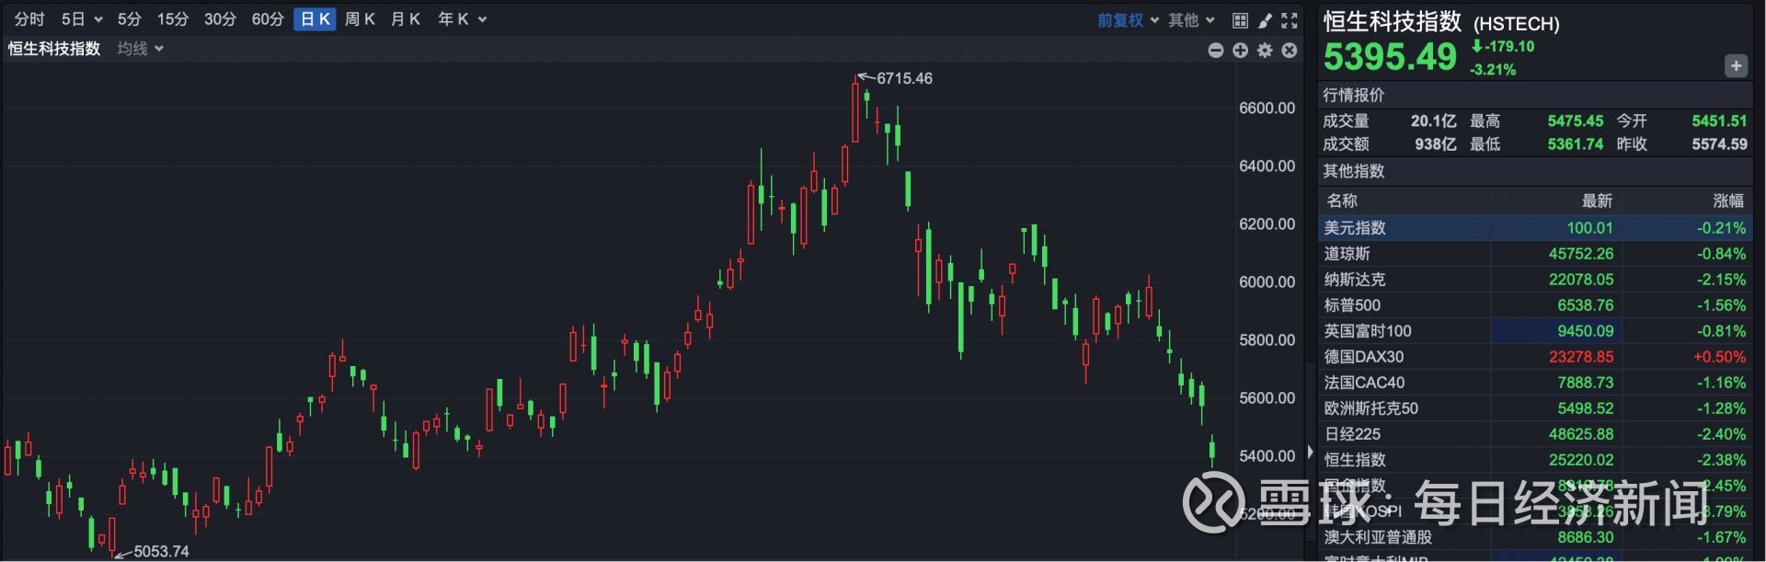Zoom out the K-line chart (minus icon)
The height and width of the screenshot is (562, 1766).
[x=1215, y=51]
